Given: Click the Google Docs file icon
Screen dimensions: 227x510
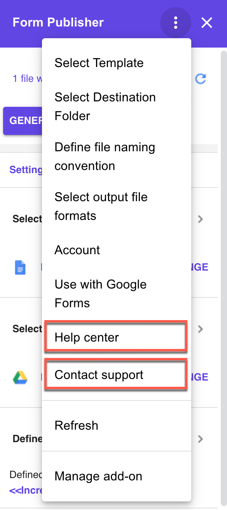Looking at the screenshot, I should coord(20,267).
